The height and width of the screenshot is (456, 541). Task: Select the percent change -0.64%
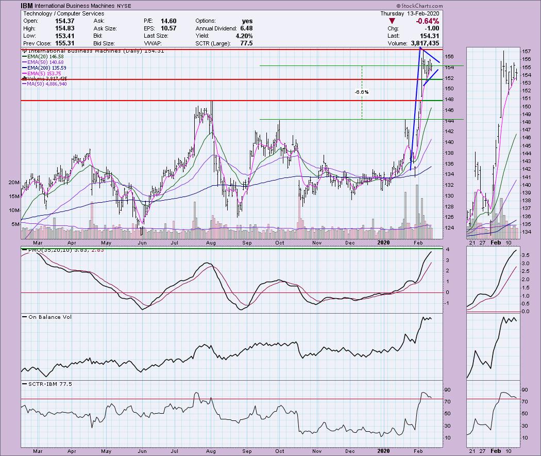coord(427,21)
